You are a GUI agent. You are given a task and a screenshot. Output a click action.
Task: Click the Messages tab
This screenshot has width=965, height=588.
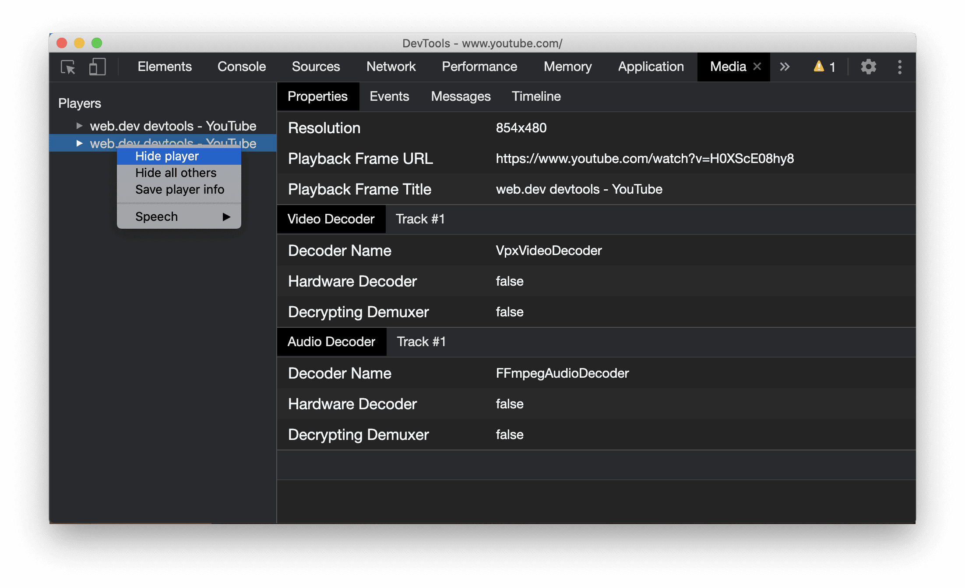(461, 96)
